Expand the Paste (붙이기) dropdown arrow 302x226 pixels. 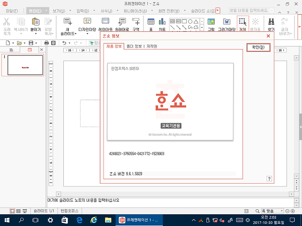tap(36, 34)
